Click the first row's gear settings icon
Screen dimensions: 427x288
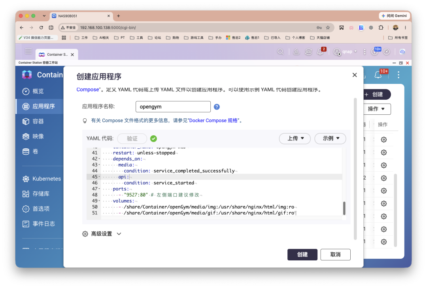pyautogui.click(x=384, y=140)
